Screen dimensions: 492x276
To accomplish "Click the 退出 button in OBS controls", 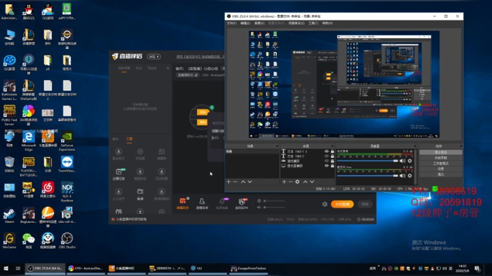I will click(x=441, y=174).
